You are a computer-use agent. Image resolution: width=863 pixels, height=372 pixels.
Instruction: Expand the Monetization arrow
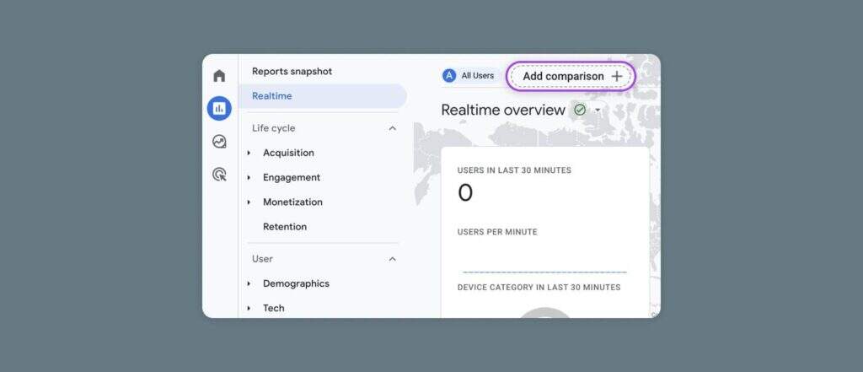pyautogui.click(x=249, y=202)
